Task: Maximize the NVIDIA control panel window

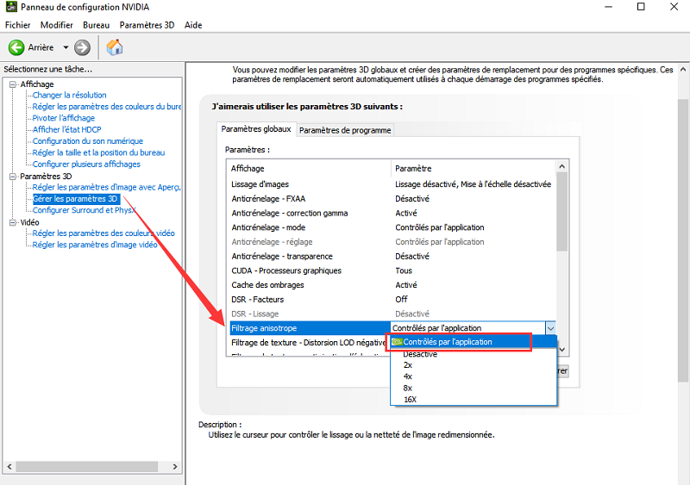Action: click(641, 7)
